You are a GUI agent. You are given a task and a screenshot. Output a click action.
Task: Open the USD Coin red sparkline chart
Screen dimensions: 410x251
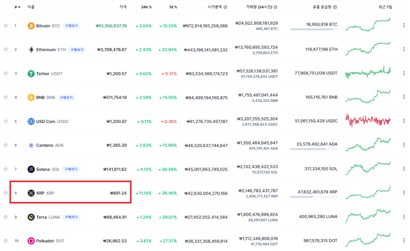click(x=368, y=120)
